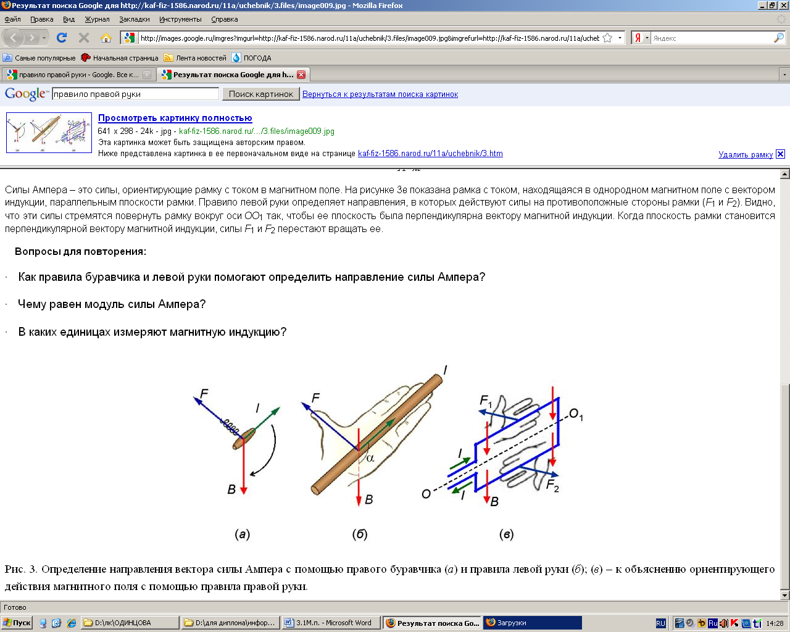Open the kaf-fiz-1586.narod.ru/11a/uchebnik/3.htm link
This screenshot has height=632, width=790.
pyautogui.click(x=430, y=154)
